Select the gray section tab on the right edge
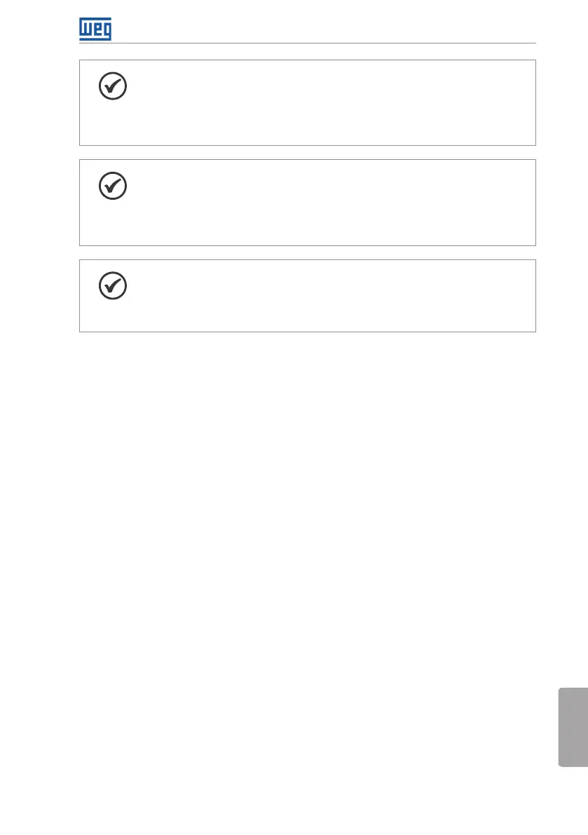Viewport: 588px width, 835px height. click(573, 727)
